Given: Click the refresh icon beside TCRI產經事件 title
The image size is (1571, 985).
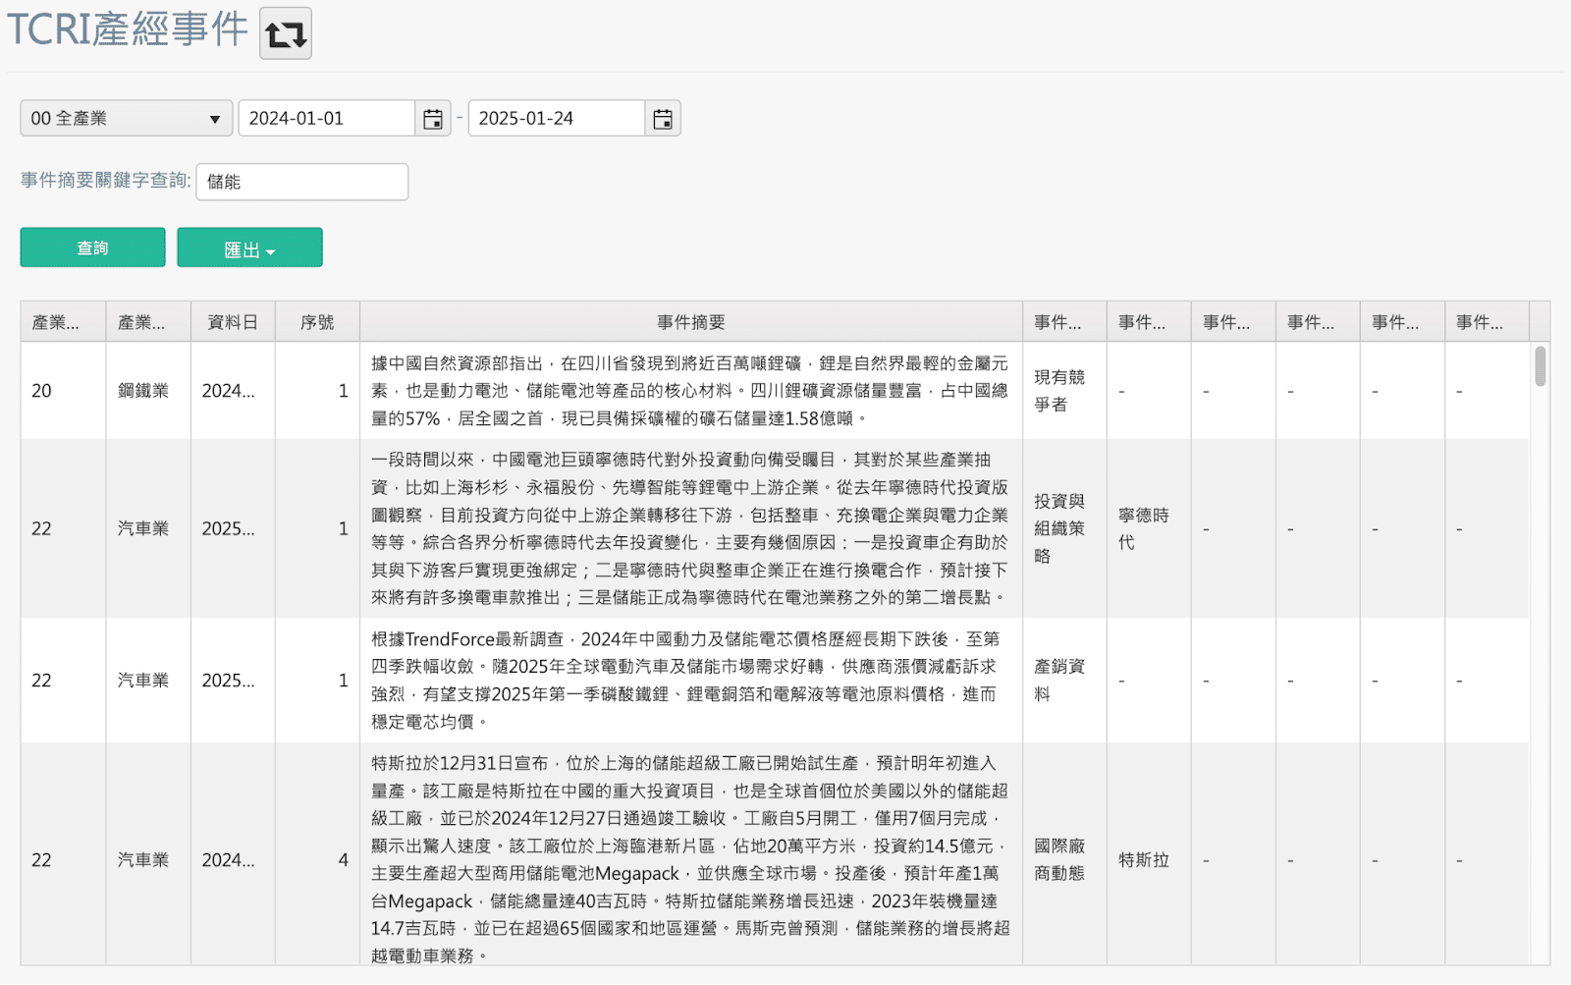Looking at the screenshot, I should click(x=285, y=33).
